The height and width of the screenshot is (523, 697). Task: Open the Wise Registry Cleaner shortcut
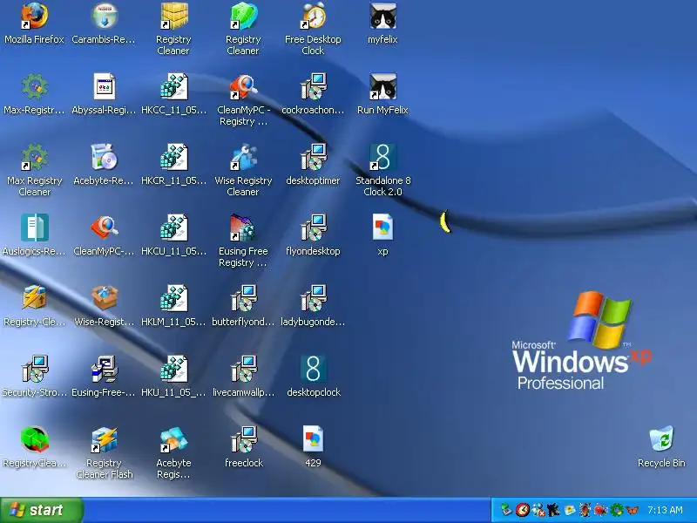(x=243, y=158)
